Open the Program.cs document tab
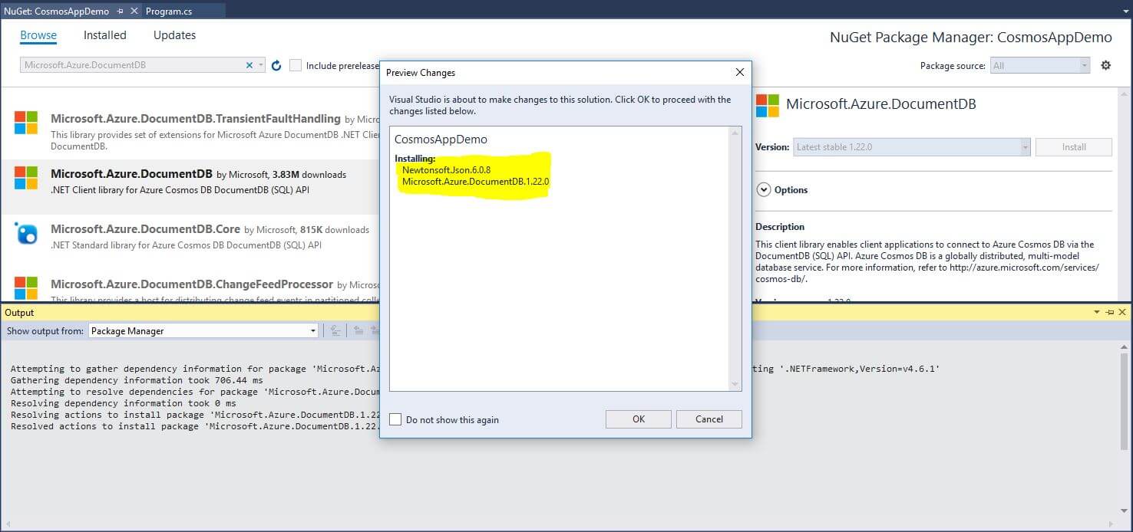This screenshot has height=532, width=1133. pos(170,11)
